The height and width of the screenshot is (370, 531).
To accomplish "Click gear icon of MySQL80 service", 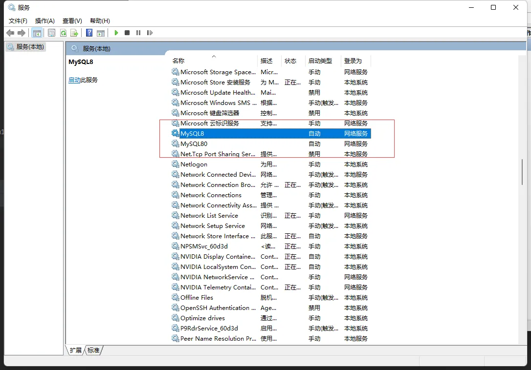I will (175, 144).
